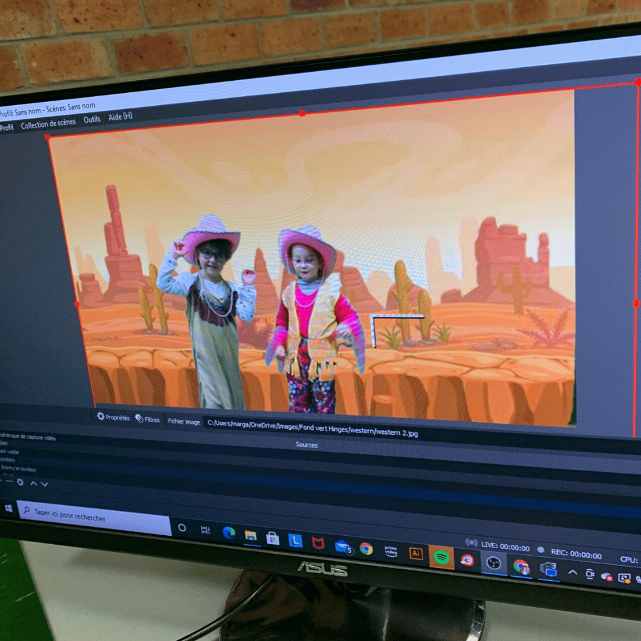Open File Explorer from the taskbar
The image size is (641, 641).
click(x=251, y=535)
